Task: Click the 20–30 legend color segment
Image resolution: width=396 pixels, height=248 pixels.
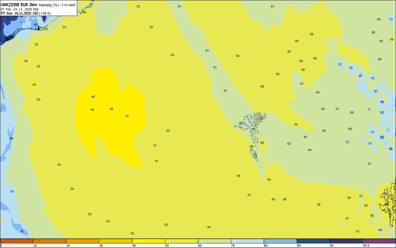Action: 83,241
